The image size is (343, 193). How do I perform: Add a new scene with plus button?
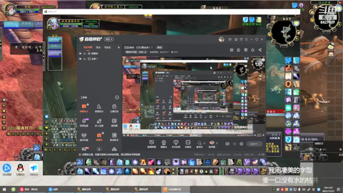pyautogui.click(x=119, y=47)
